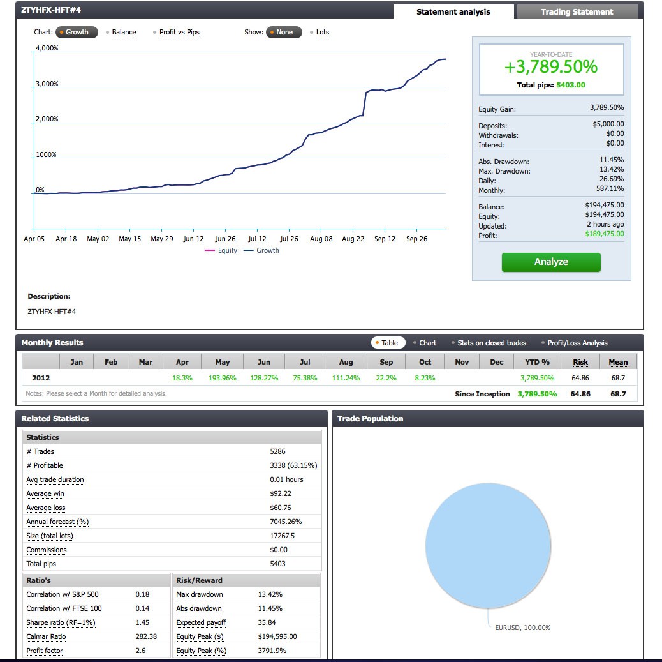Open May's 193.96% monthly result
The height and width of the screenshot is (662, 662).
[222, 377]
